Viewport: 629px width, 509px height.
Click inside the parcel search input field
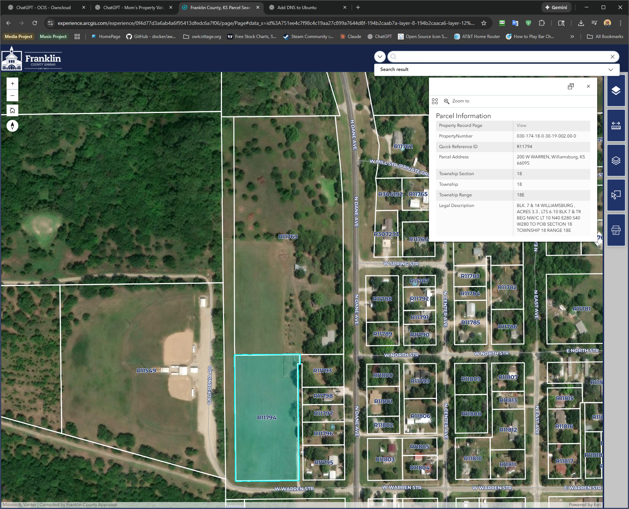[x=494, y=57]
